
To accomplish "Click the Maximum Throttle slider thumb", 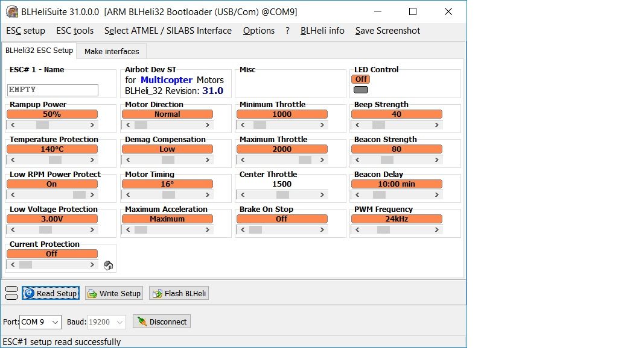I will click(305, 160).
